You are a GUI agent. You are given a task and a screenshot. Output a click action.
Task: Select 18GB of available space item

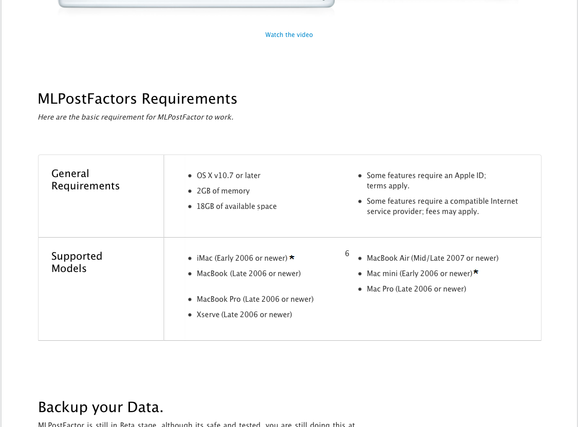tap(237, 206)
